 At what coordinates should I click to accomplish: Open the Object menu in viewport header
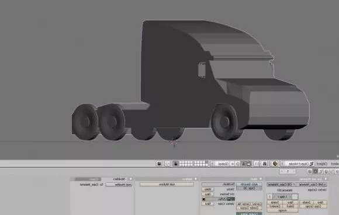click(x=321, y=164)
